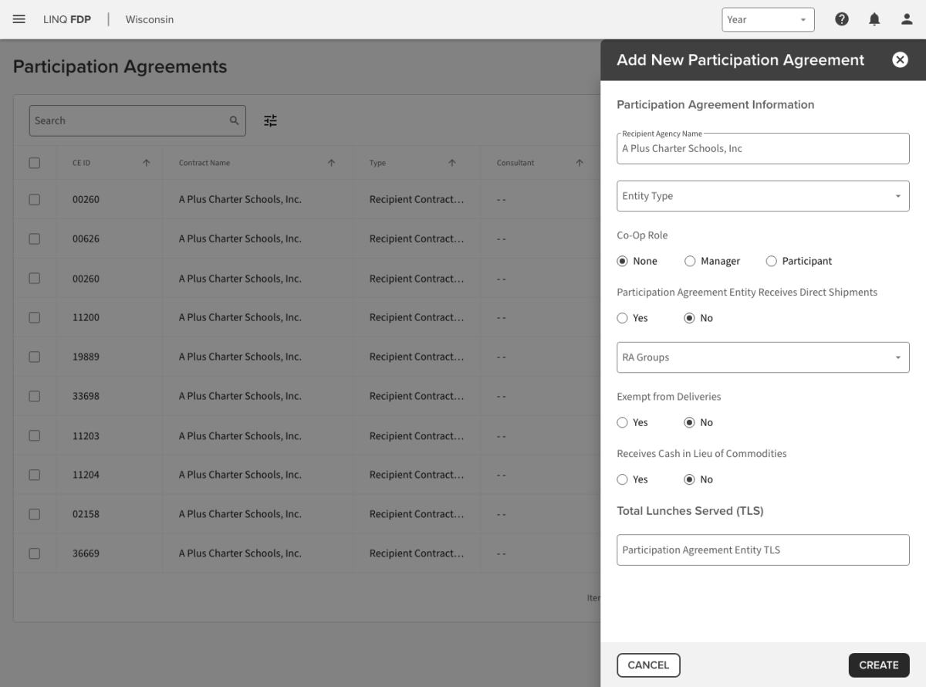Screen dimensions: 926x687
Task: Close the Add New Participation Agreement panel
Action: (900, 60)
